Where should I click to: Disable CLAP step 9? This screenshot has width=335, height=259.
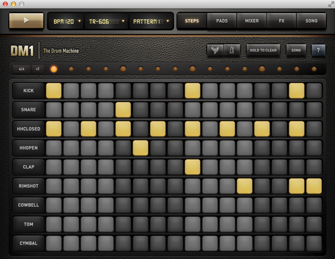[193, 167]
